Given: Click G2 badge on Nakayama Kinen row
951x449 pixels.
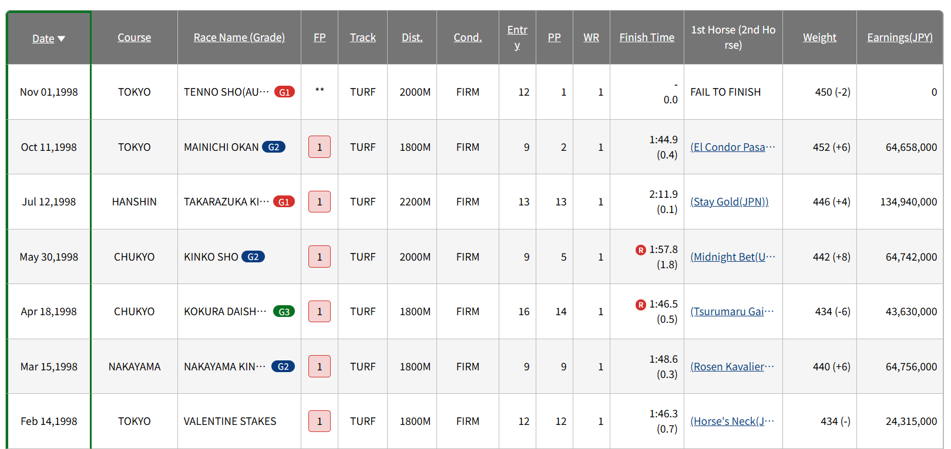Looking at the screenshot, I should 283,367.
